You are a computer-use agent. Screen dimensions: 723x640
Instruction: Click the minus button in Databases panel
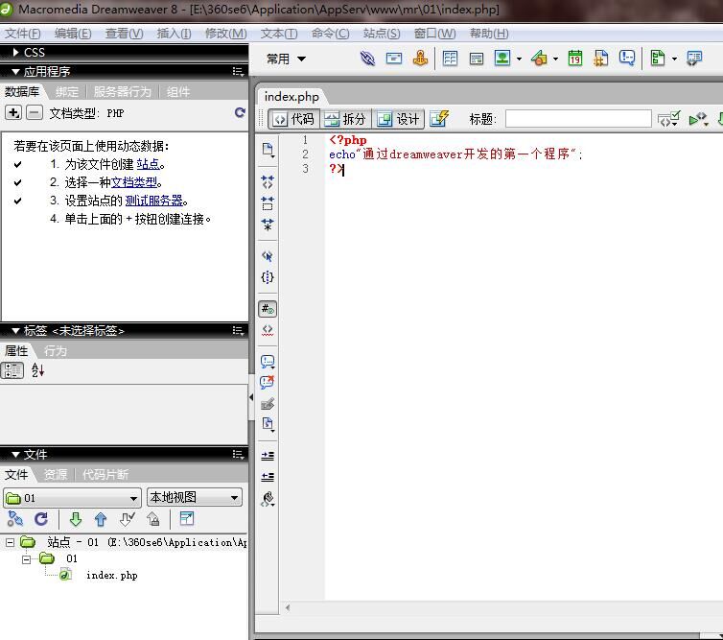(x=35, y=112)
